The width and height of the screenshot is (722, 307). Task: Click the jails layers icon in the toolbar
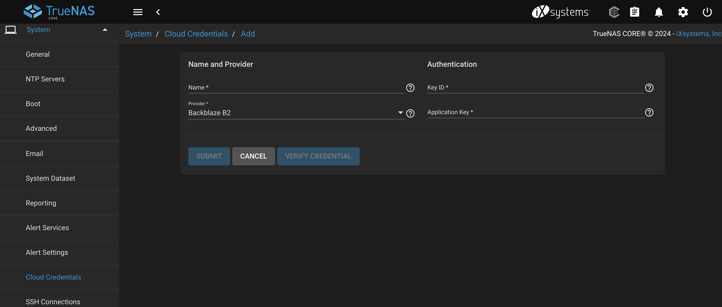pyautogui.click(x=614, y=12)
